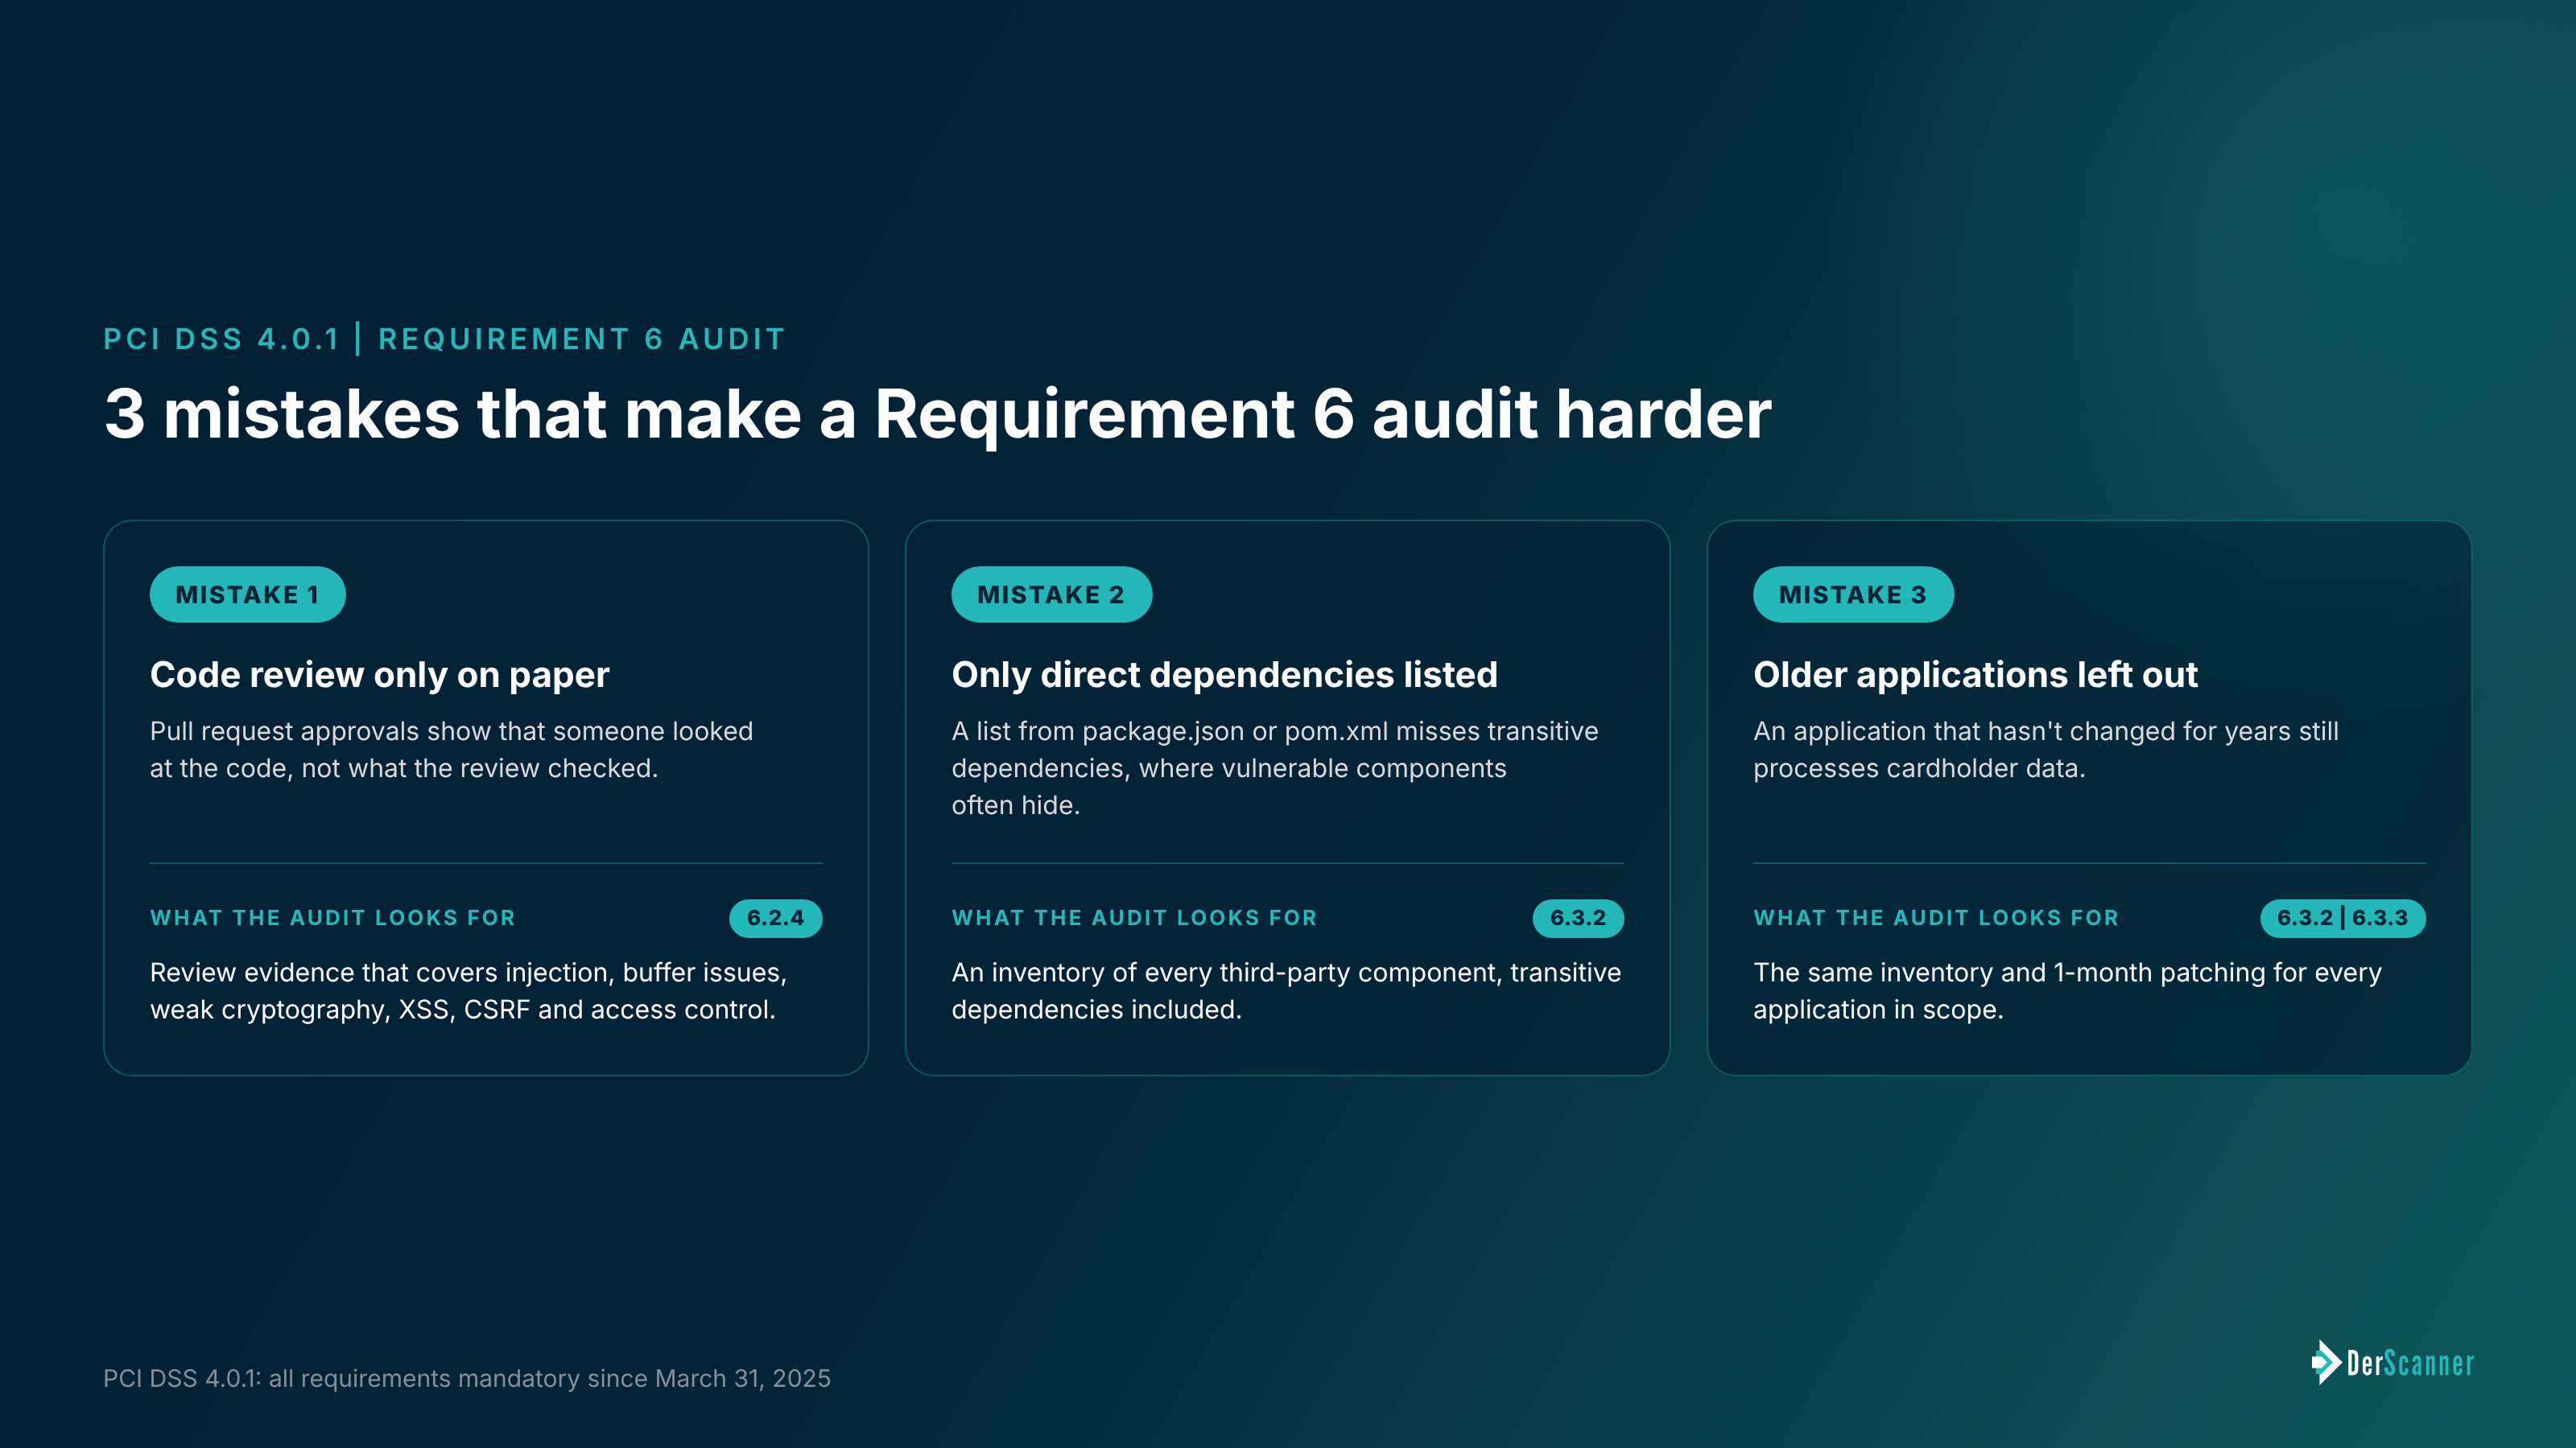The height and width of the screenshot is (1448, 2576).
Task: Click the heading 'Only direct dependencies listed'
Action: tap(1224, 675)
